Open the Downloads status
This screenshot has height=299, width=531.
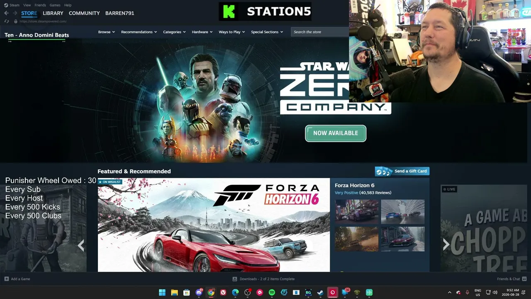click(263, 279)
